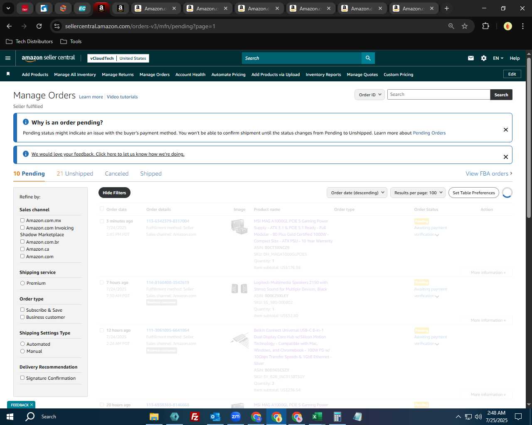Screen dimensions: 532x425
Task: Open the Order date (descending) sort dropdown
Action: pos(357,193)
